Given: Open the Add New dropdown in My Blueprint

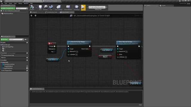Looking at the screenshot, I should [x=5, y=40].
